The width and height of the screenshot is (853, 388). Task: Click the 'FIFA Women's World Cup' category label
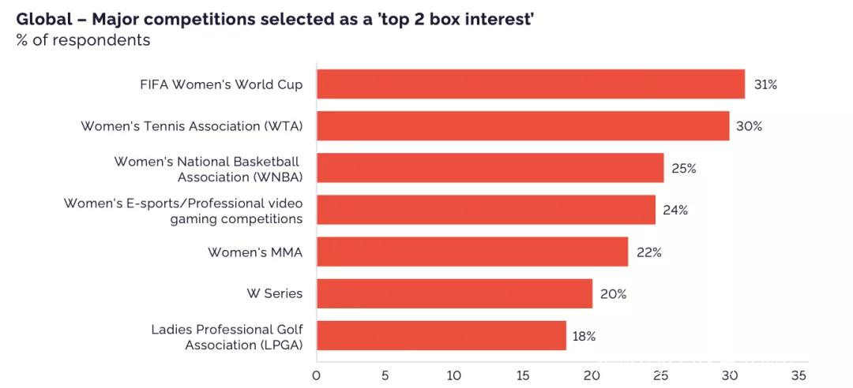pyautogui.click(x=221, y=84)
